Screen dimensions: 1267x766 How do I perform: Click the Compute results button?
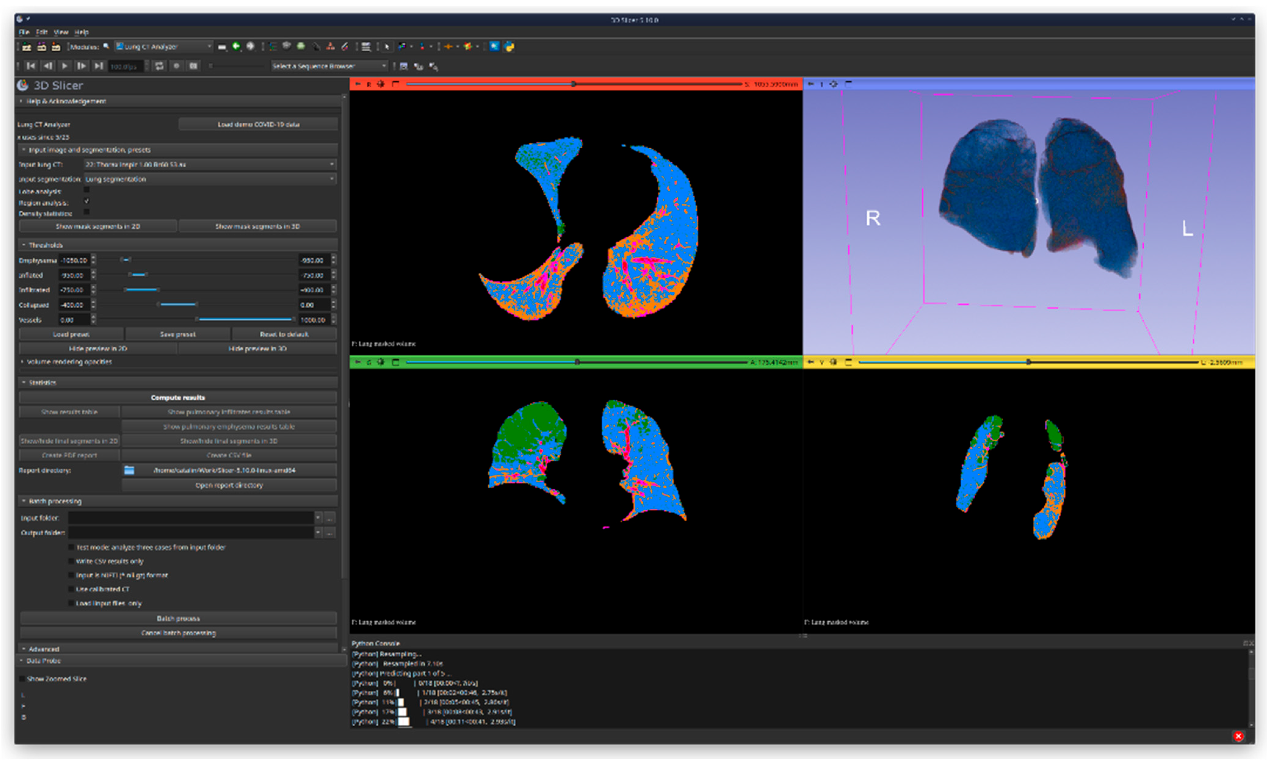(178, 397)
